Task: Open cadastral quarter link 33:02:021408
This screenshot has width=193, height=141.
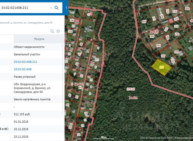Action: (23, 69)
